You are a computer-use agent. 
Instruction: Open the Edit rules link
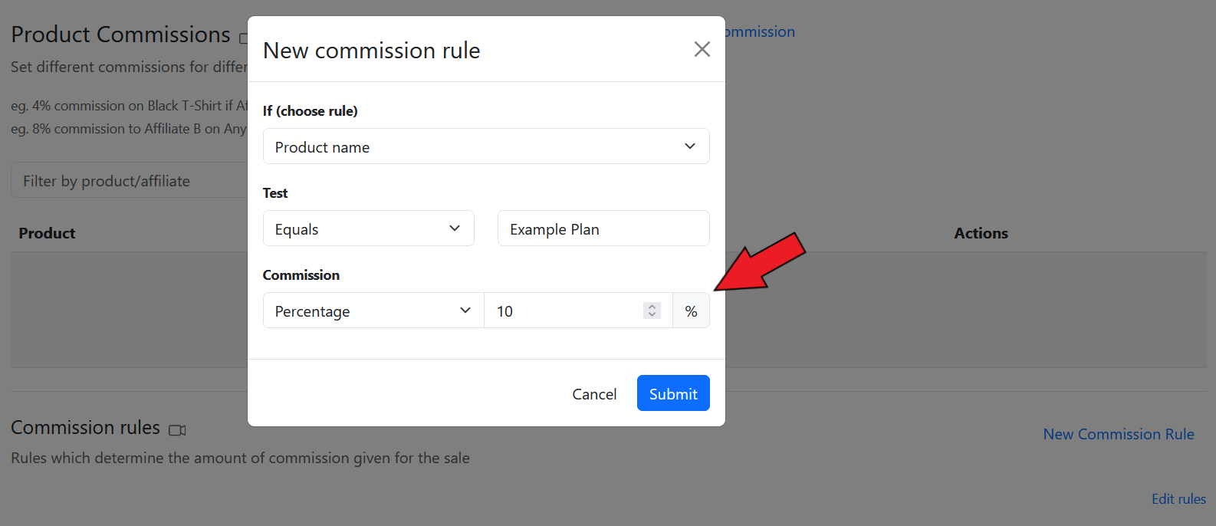click(x=1178, y=499)
